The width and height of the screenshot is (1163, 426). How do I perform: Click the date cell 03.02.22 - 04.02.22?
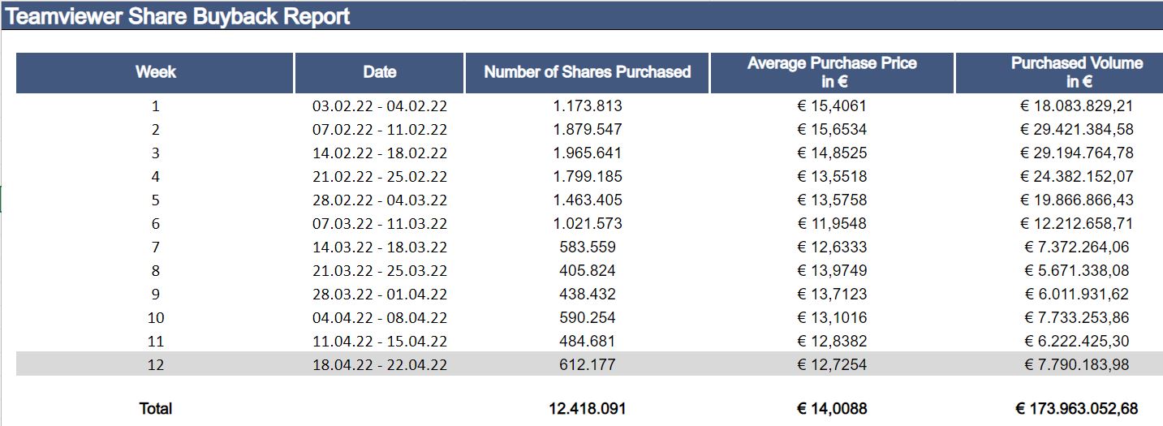380,105
